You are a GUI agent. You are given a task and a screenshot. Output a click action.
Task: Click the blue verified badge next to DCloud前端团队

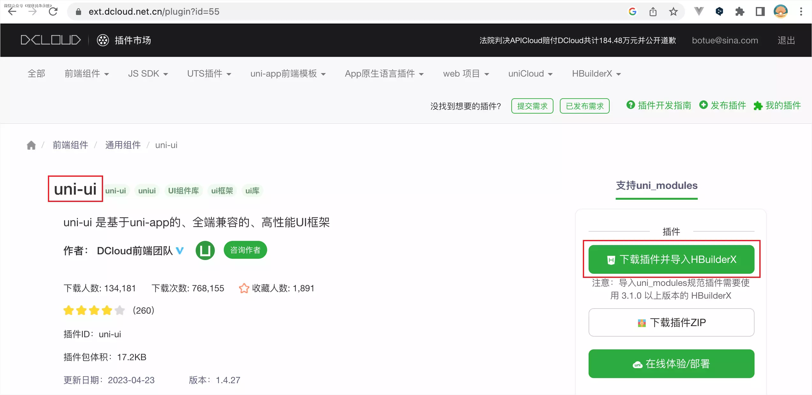click(x=180, y=251)
